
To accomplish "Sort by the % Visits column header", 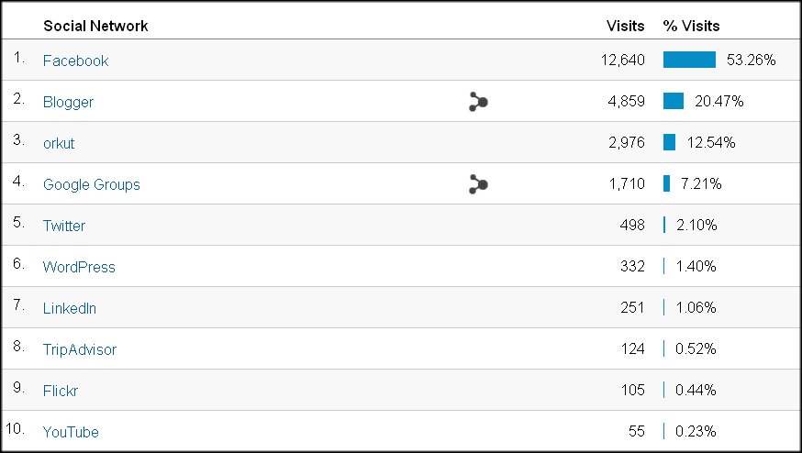I will click(692, 26).
